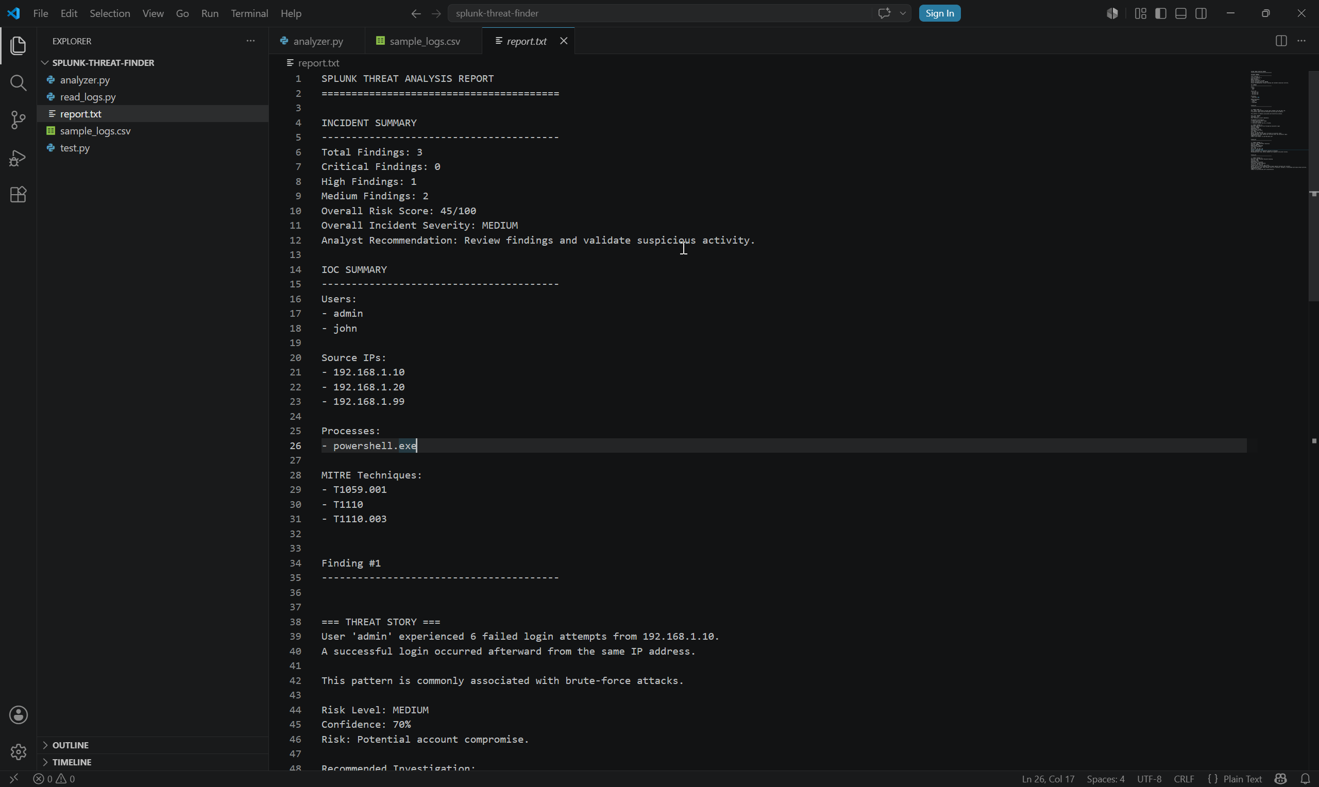The width and height of the screenshot is (1319, 787).
Task: Open the Accounts menu icon
Action: coord(18,715)
